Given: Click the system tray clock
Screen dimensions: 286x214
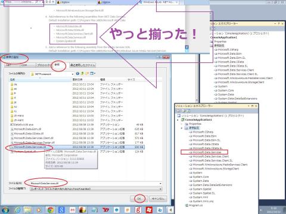Looking at the screenshot, I should coord(273,210).
